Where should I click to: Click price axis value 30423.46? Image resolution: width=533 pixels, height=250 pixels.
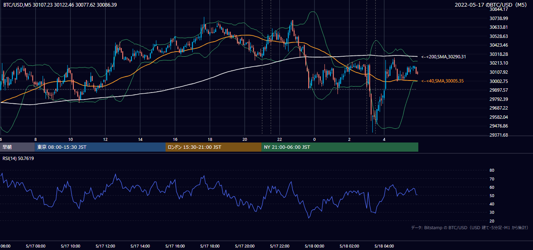499,45
